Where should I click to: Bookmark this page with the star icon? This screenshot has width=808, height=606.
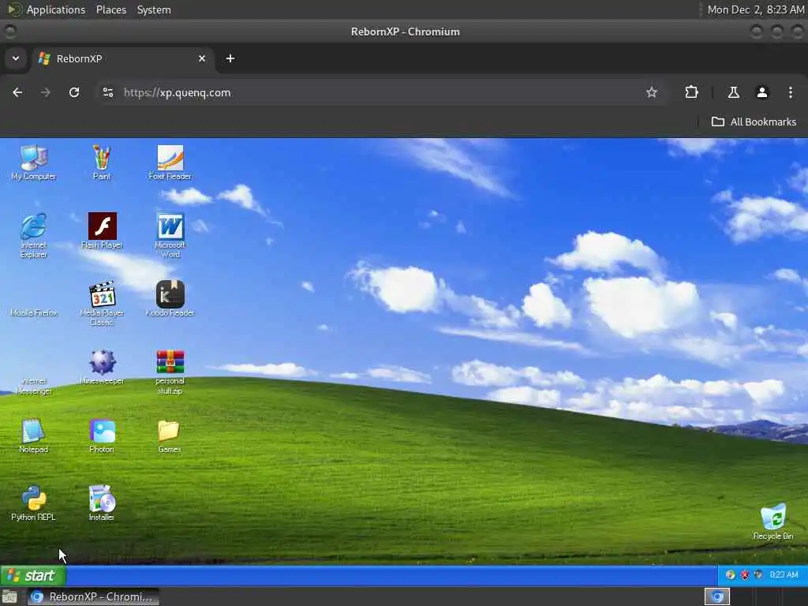(x=652, y=93)
